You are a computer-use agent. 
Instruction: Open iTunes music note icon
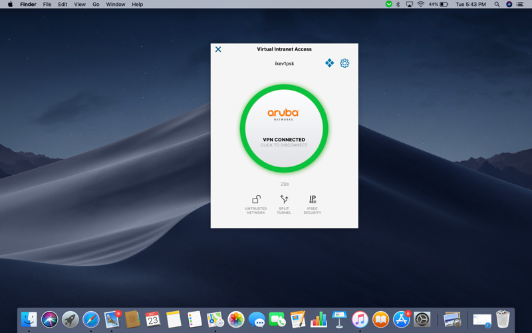point(360,320)
